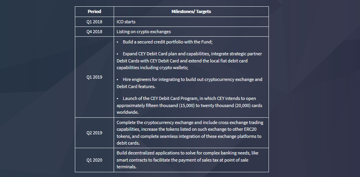The image size is (360, 177).
Task: Click Expand CEY Debit Card plan bullet
Action: [x=189, y=61]
